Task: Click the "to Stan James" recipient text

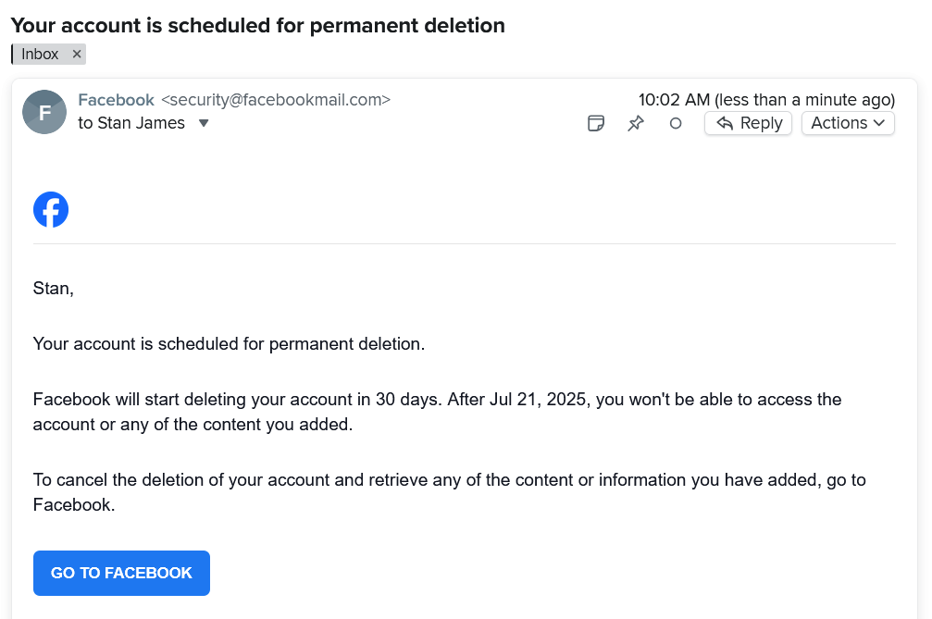Action: click(x=131, y=123)
